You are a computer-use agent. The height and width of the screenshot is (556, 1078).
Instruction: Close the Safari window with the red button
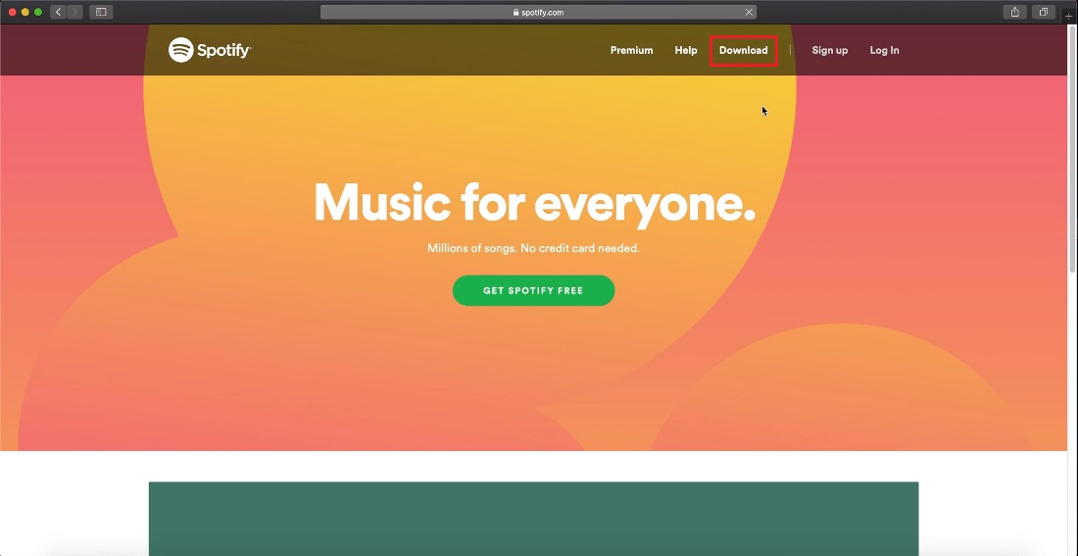pyautogui.click(x=13, y=12)
